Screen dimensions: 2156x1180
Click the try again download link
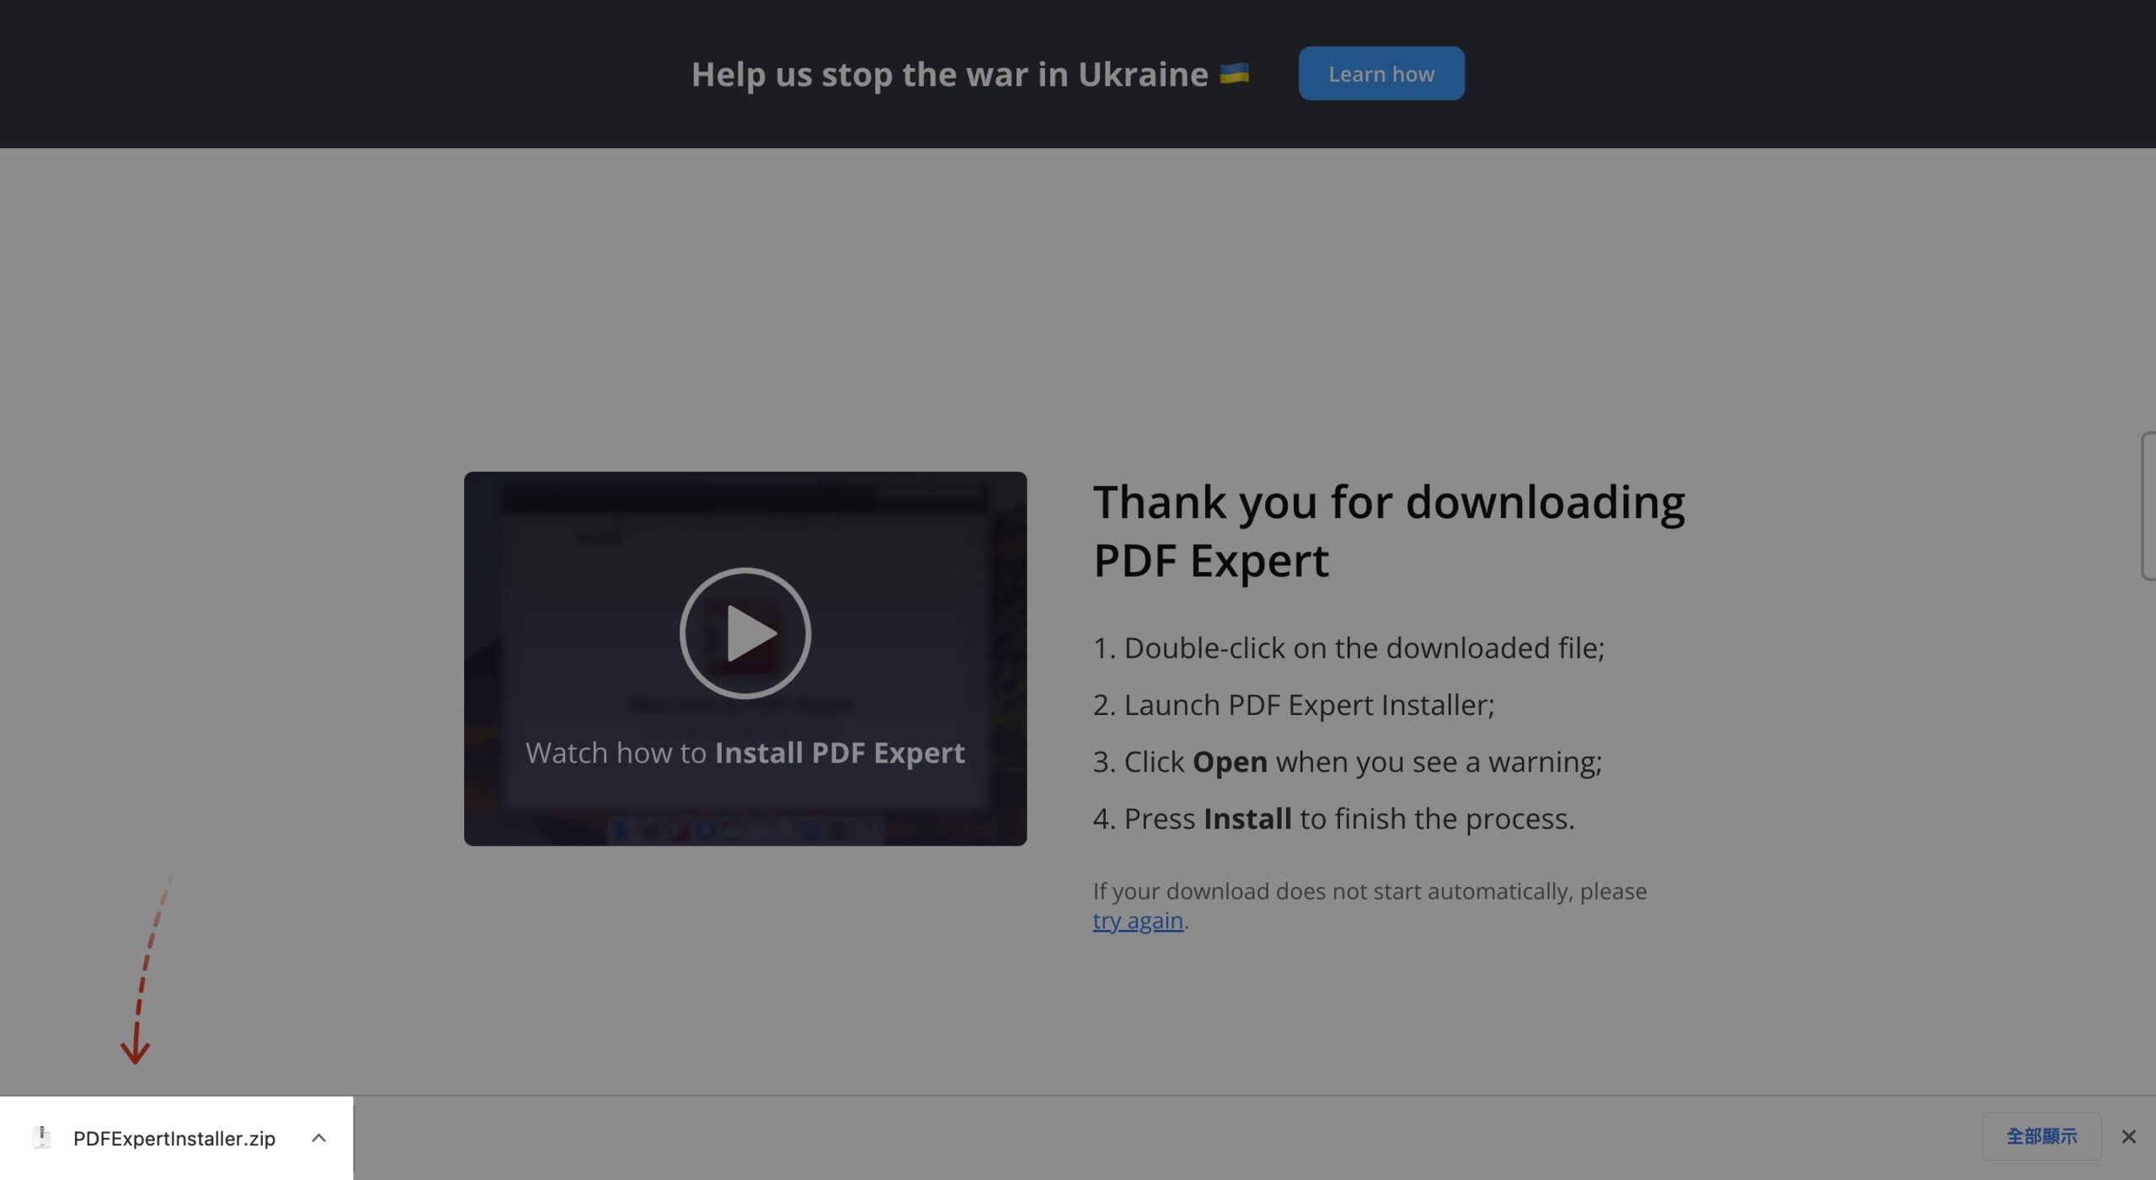tap(1138, 921)
